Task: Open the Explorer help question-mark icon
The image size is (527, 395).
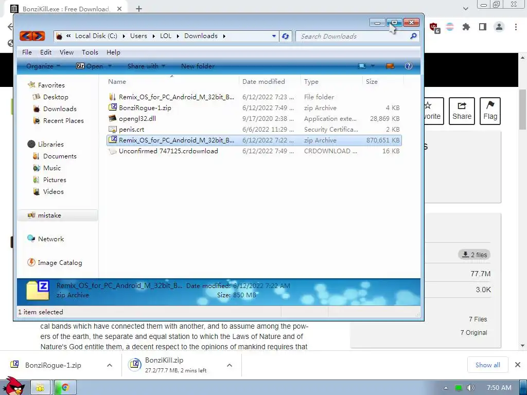Action: coord(408,66)
